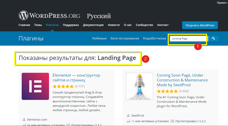Click the WordPress.org logo
This screenshot has width=228, height=126.
(x=49, y=15)
